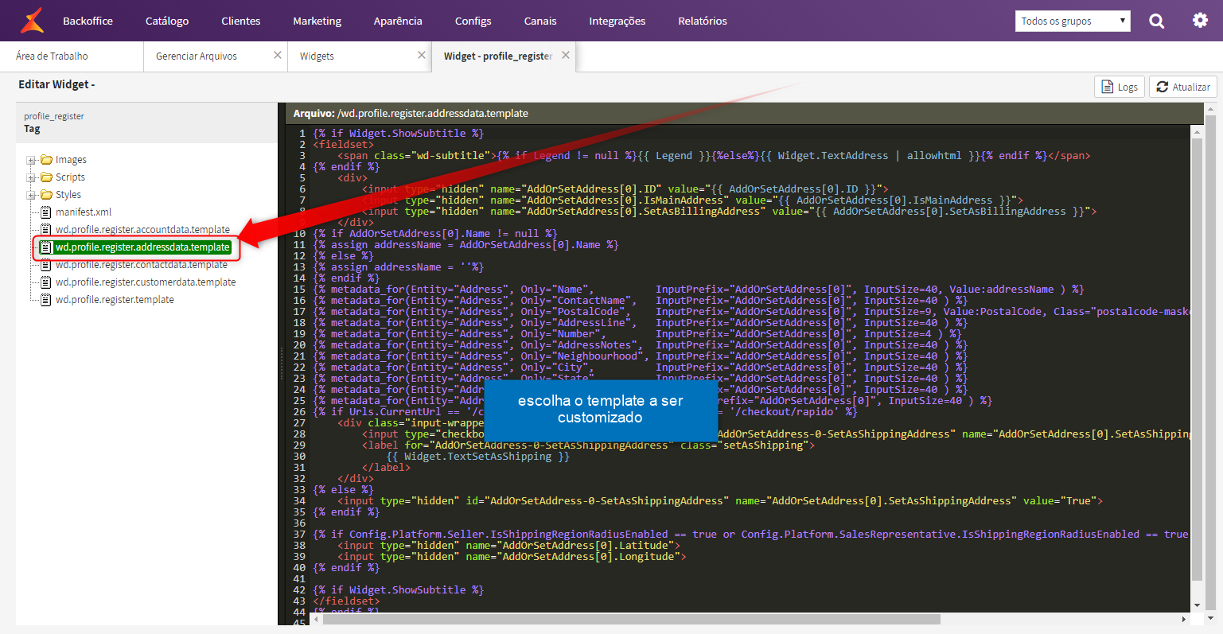Open the settings gear icon
The width and height of the screenshot is (1223, 634).
(x=1200, y=21)
